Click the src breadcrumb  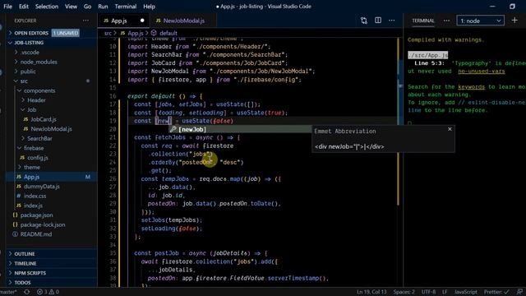(x=108, y=33)
